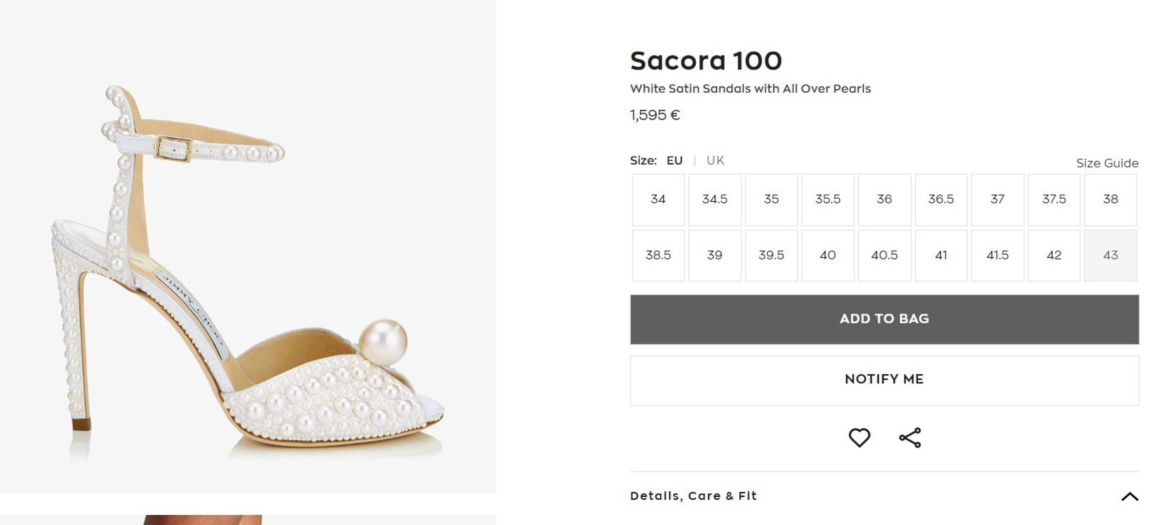Select size 34.5

[714, 200]
